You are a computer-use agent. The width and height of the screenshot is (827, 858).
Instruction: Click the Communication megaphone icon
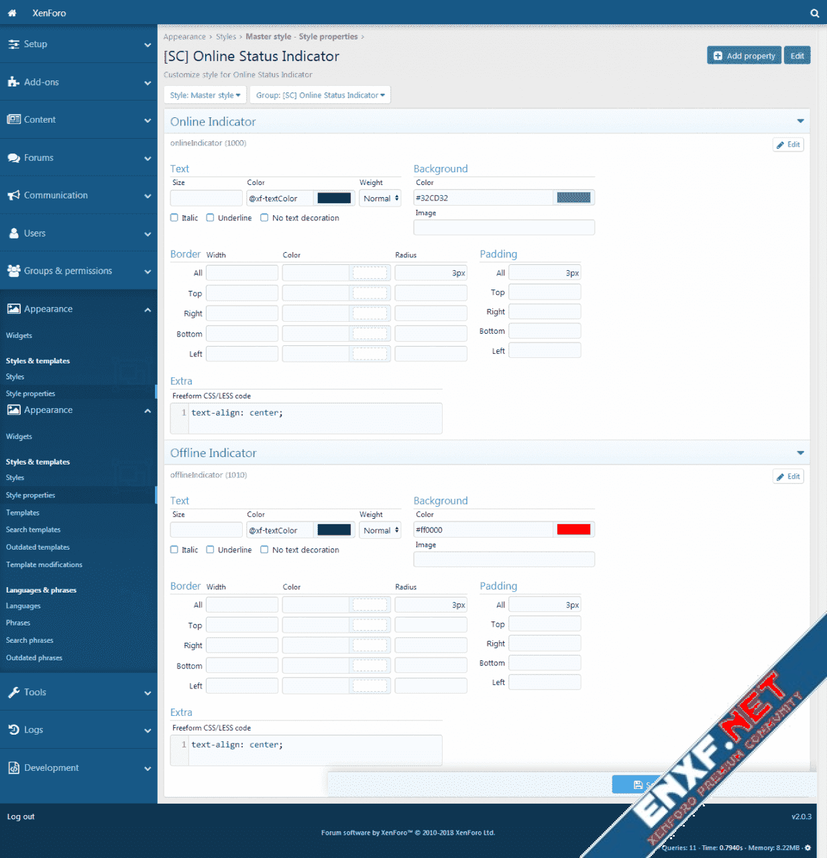[13, 196]
